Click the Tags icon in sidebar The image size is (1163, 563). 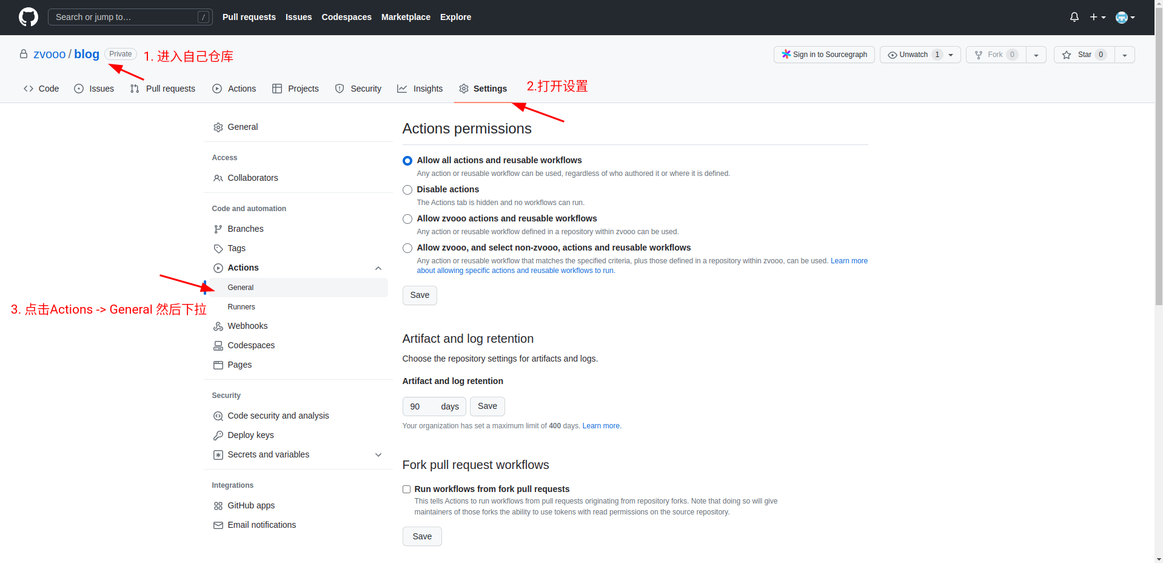click(218, 249)
